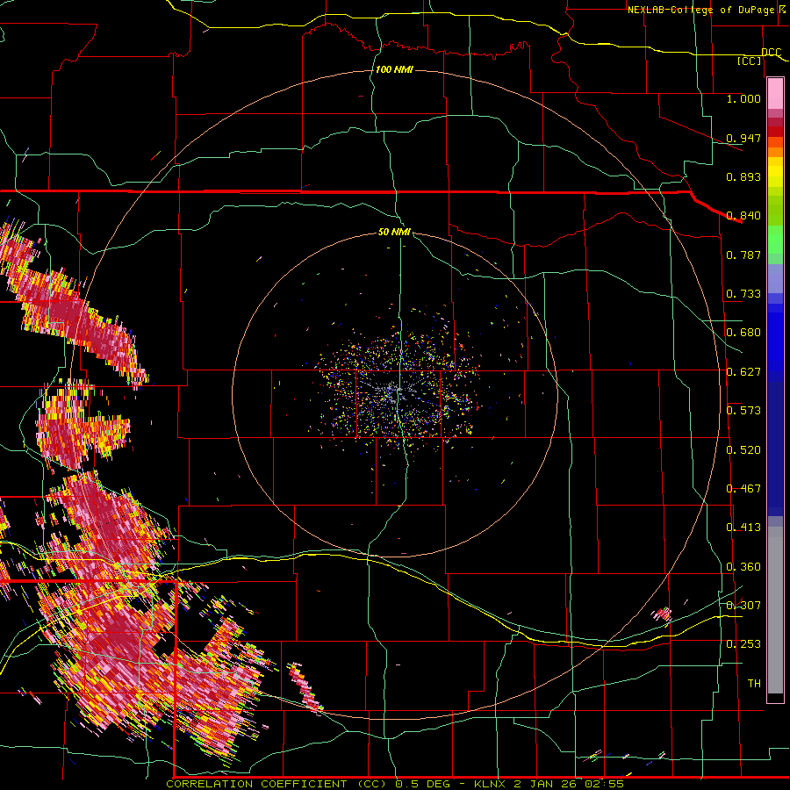Click the 0.787 scale value
The image size is (790, 790).
tap(743, 255)
